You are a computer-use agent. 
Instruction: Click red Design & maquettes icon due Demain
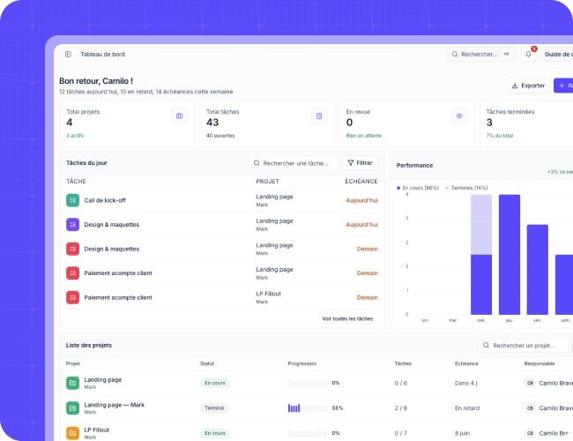point(72,249)
